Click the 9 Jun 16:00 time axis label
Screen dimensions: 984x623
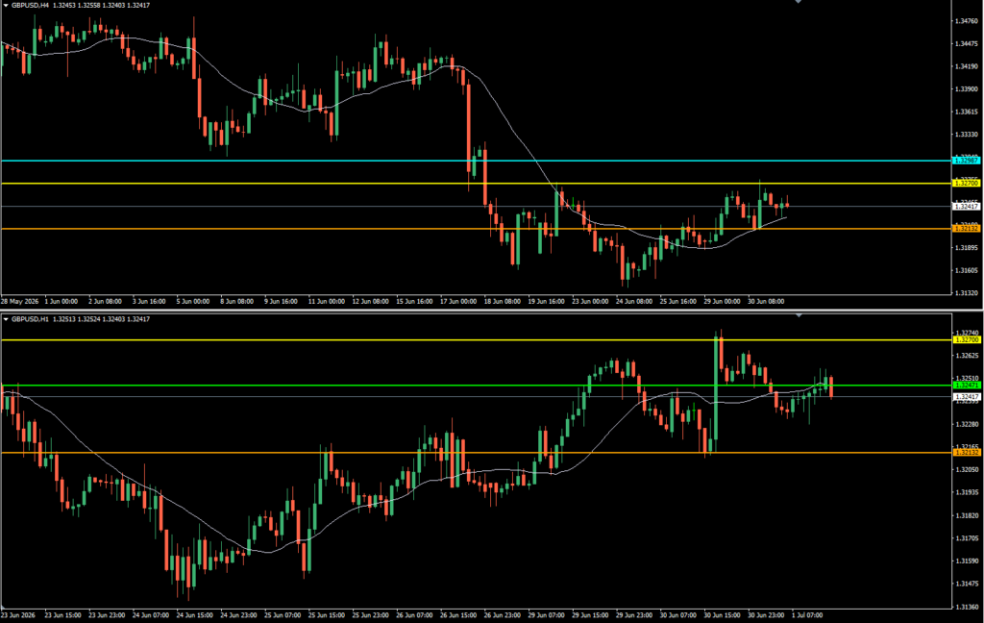(281, 302)
